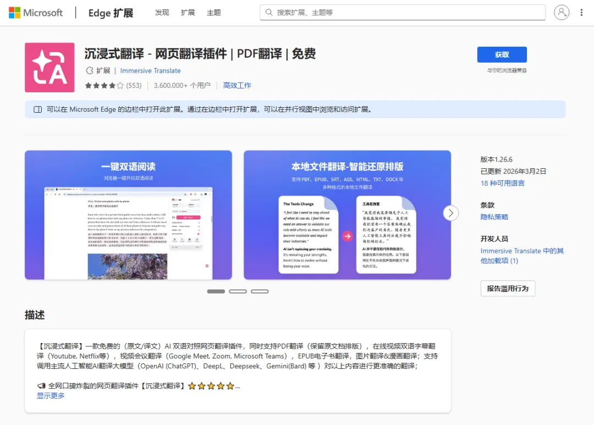Click the 开发人员 heading
This screenshot has width=594, height=425.
point(494,239)
